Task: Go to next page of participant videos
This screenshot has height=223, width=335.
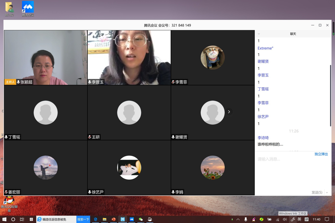Action: click(x=229, y=112)
